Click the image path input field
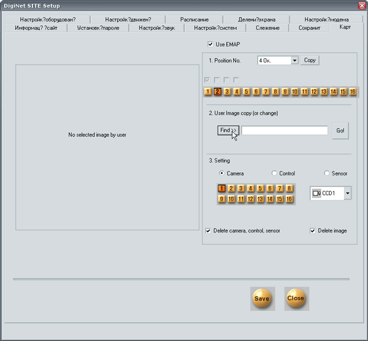This screenshot has height=341, width=368. click(285, 131)
